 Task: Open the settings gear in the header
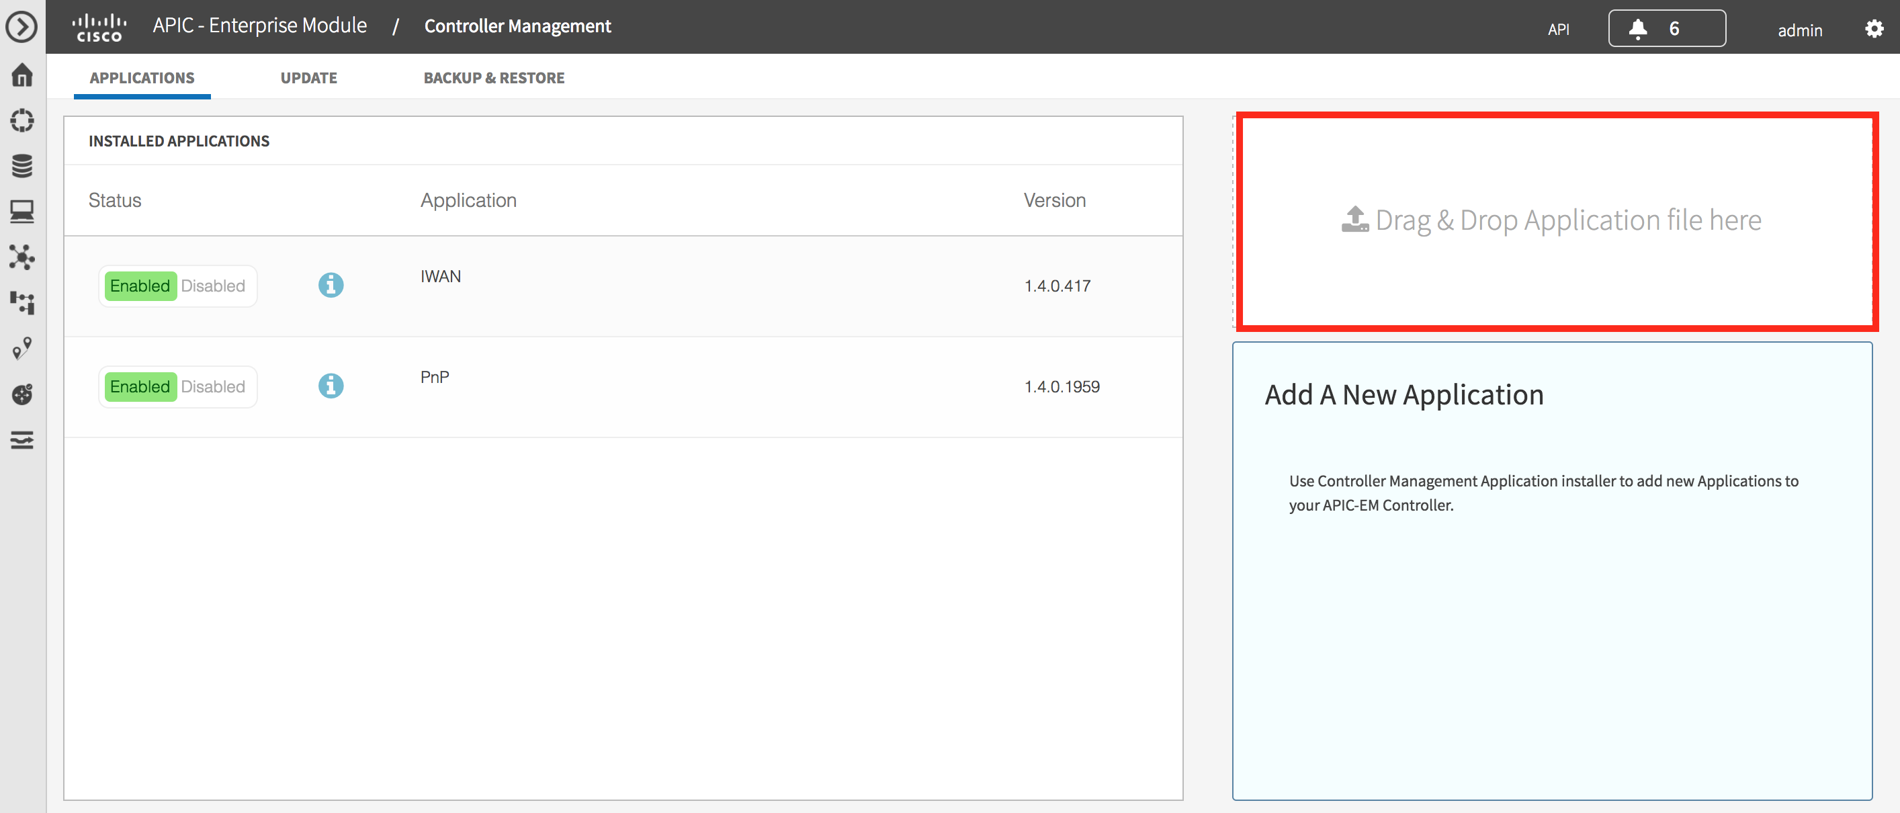point(1873,29)
